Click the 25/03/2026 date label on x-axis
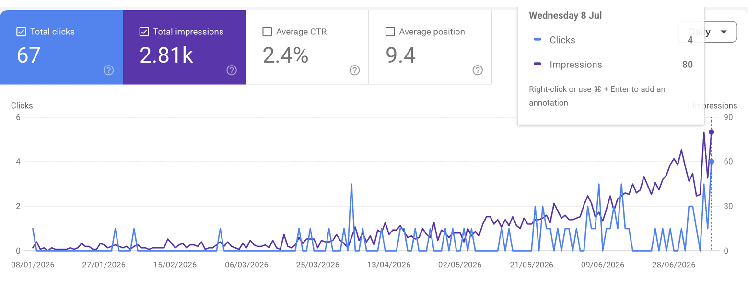748x287 pixels. (x=317, y=265)
